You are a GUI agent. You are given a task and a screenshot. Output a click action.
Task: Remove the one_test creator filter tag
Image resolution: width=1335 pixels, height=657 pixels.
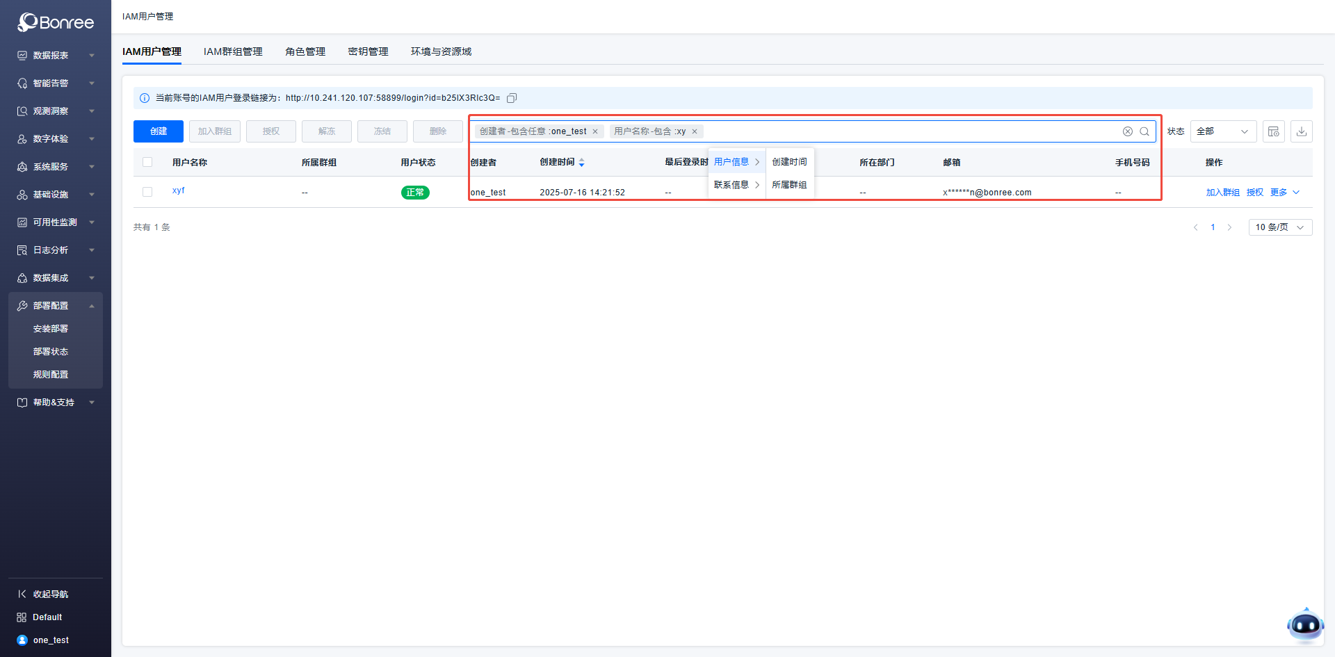[595, 131]
